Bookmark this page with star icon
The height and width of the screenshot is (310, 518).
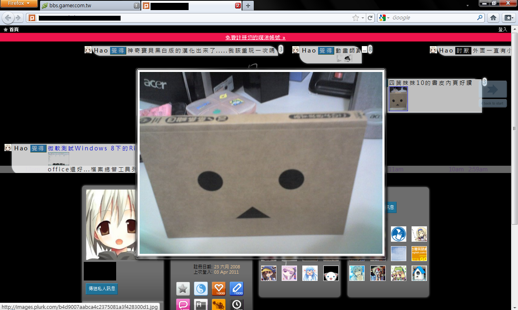point(355,18)
